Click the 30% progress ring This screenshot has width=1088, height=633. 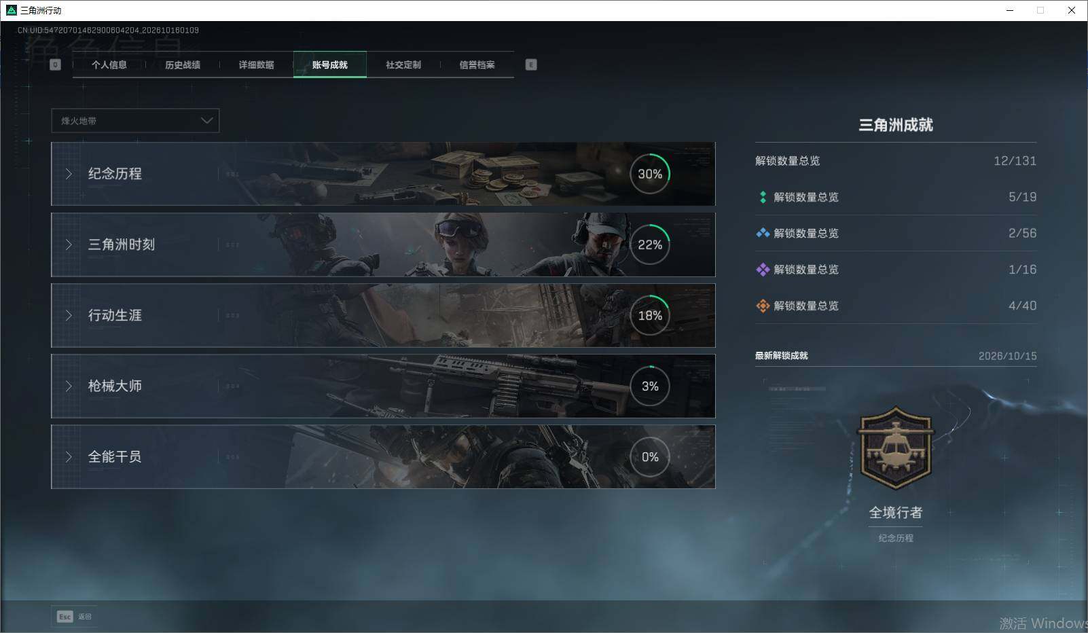pyautogui.click(x=650, y=174)
